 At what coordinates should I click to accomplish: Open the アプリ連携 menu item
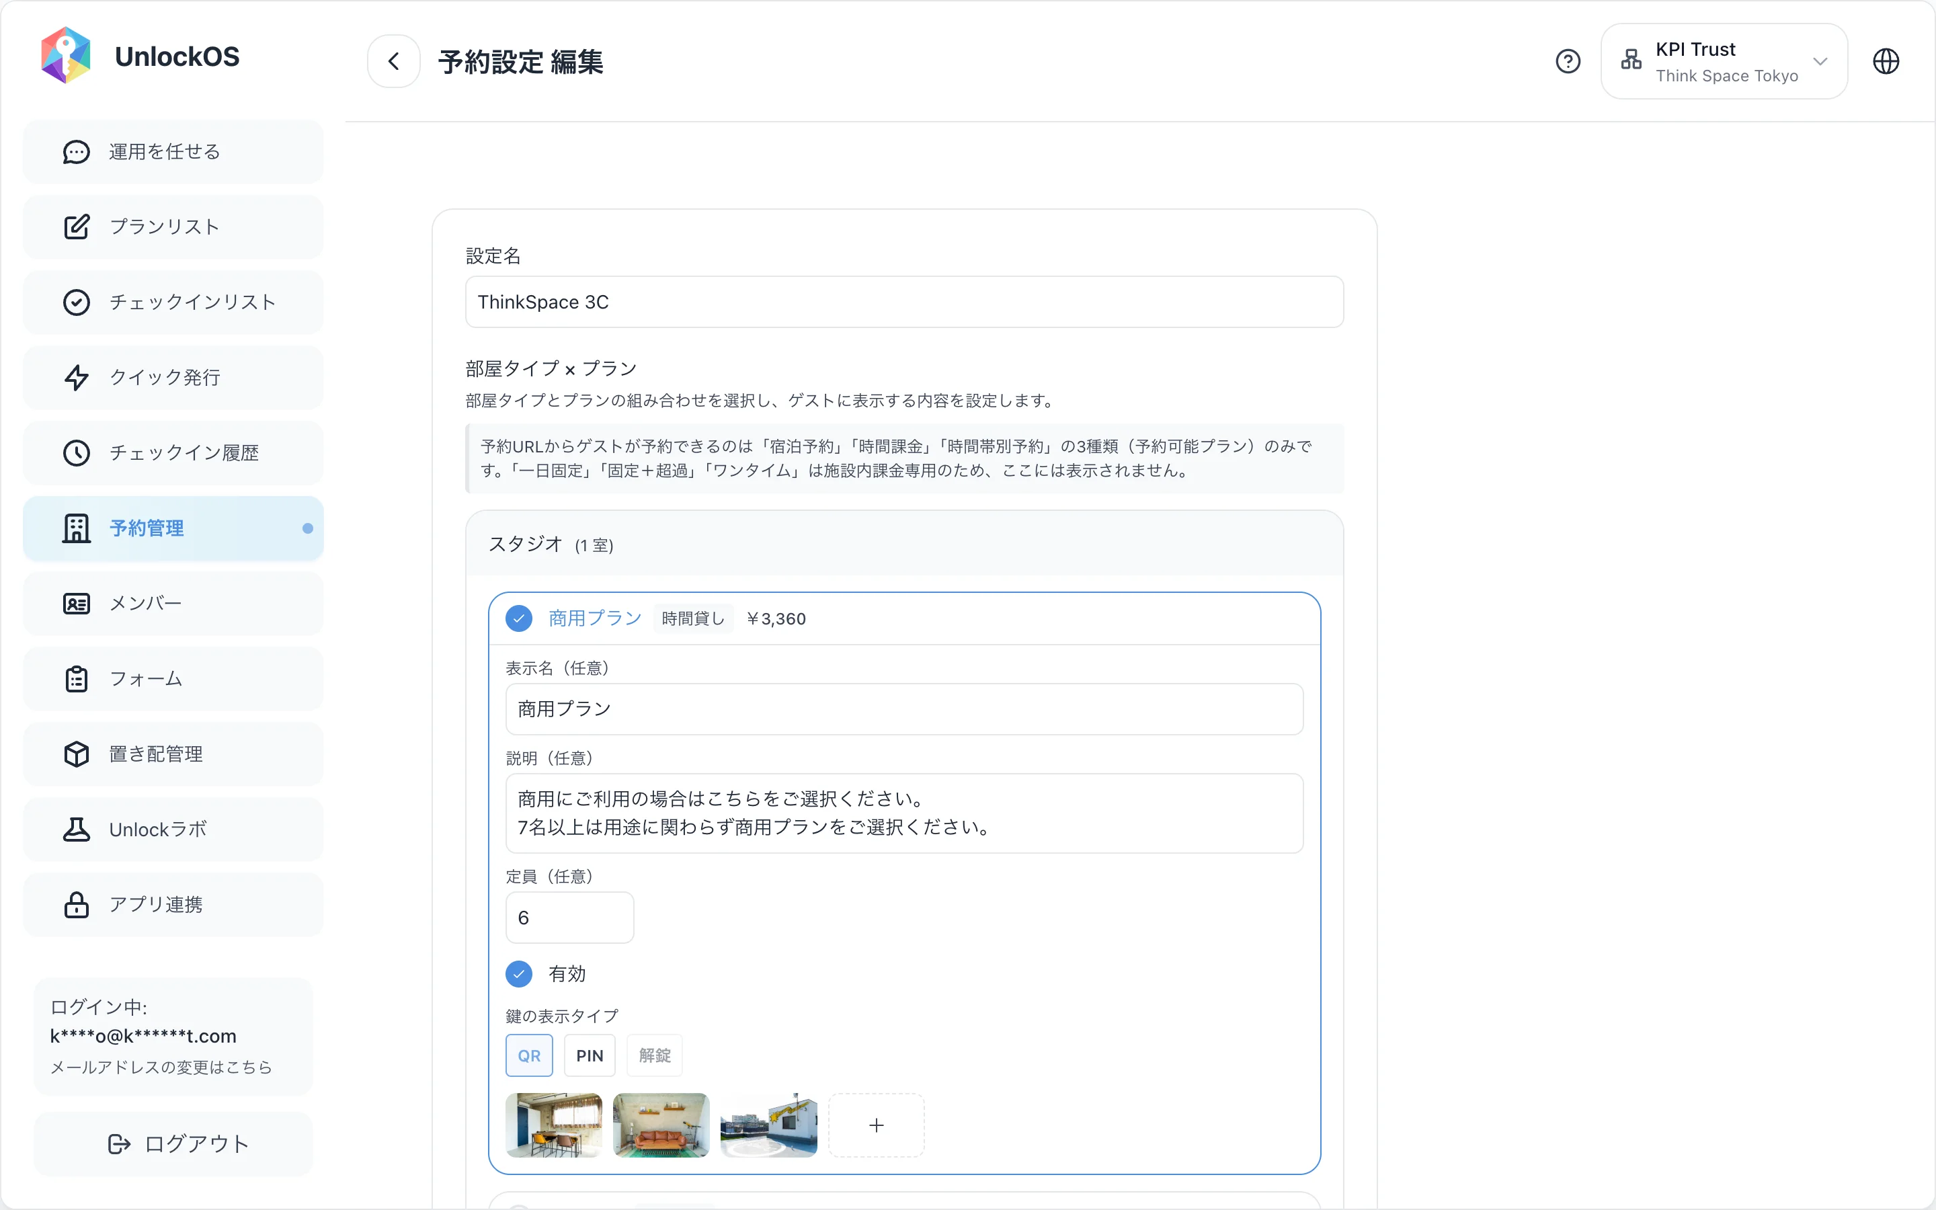173,904
